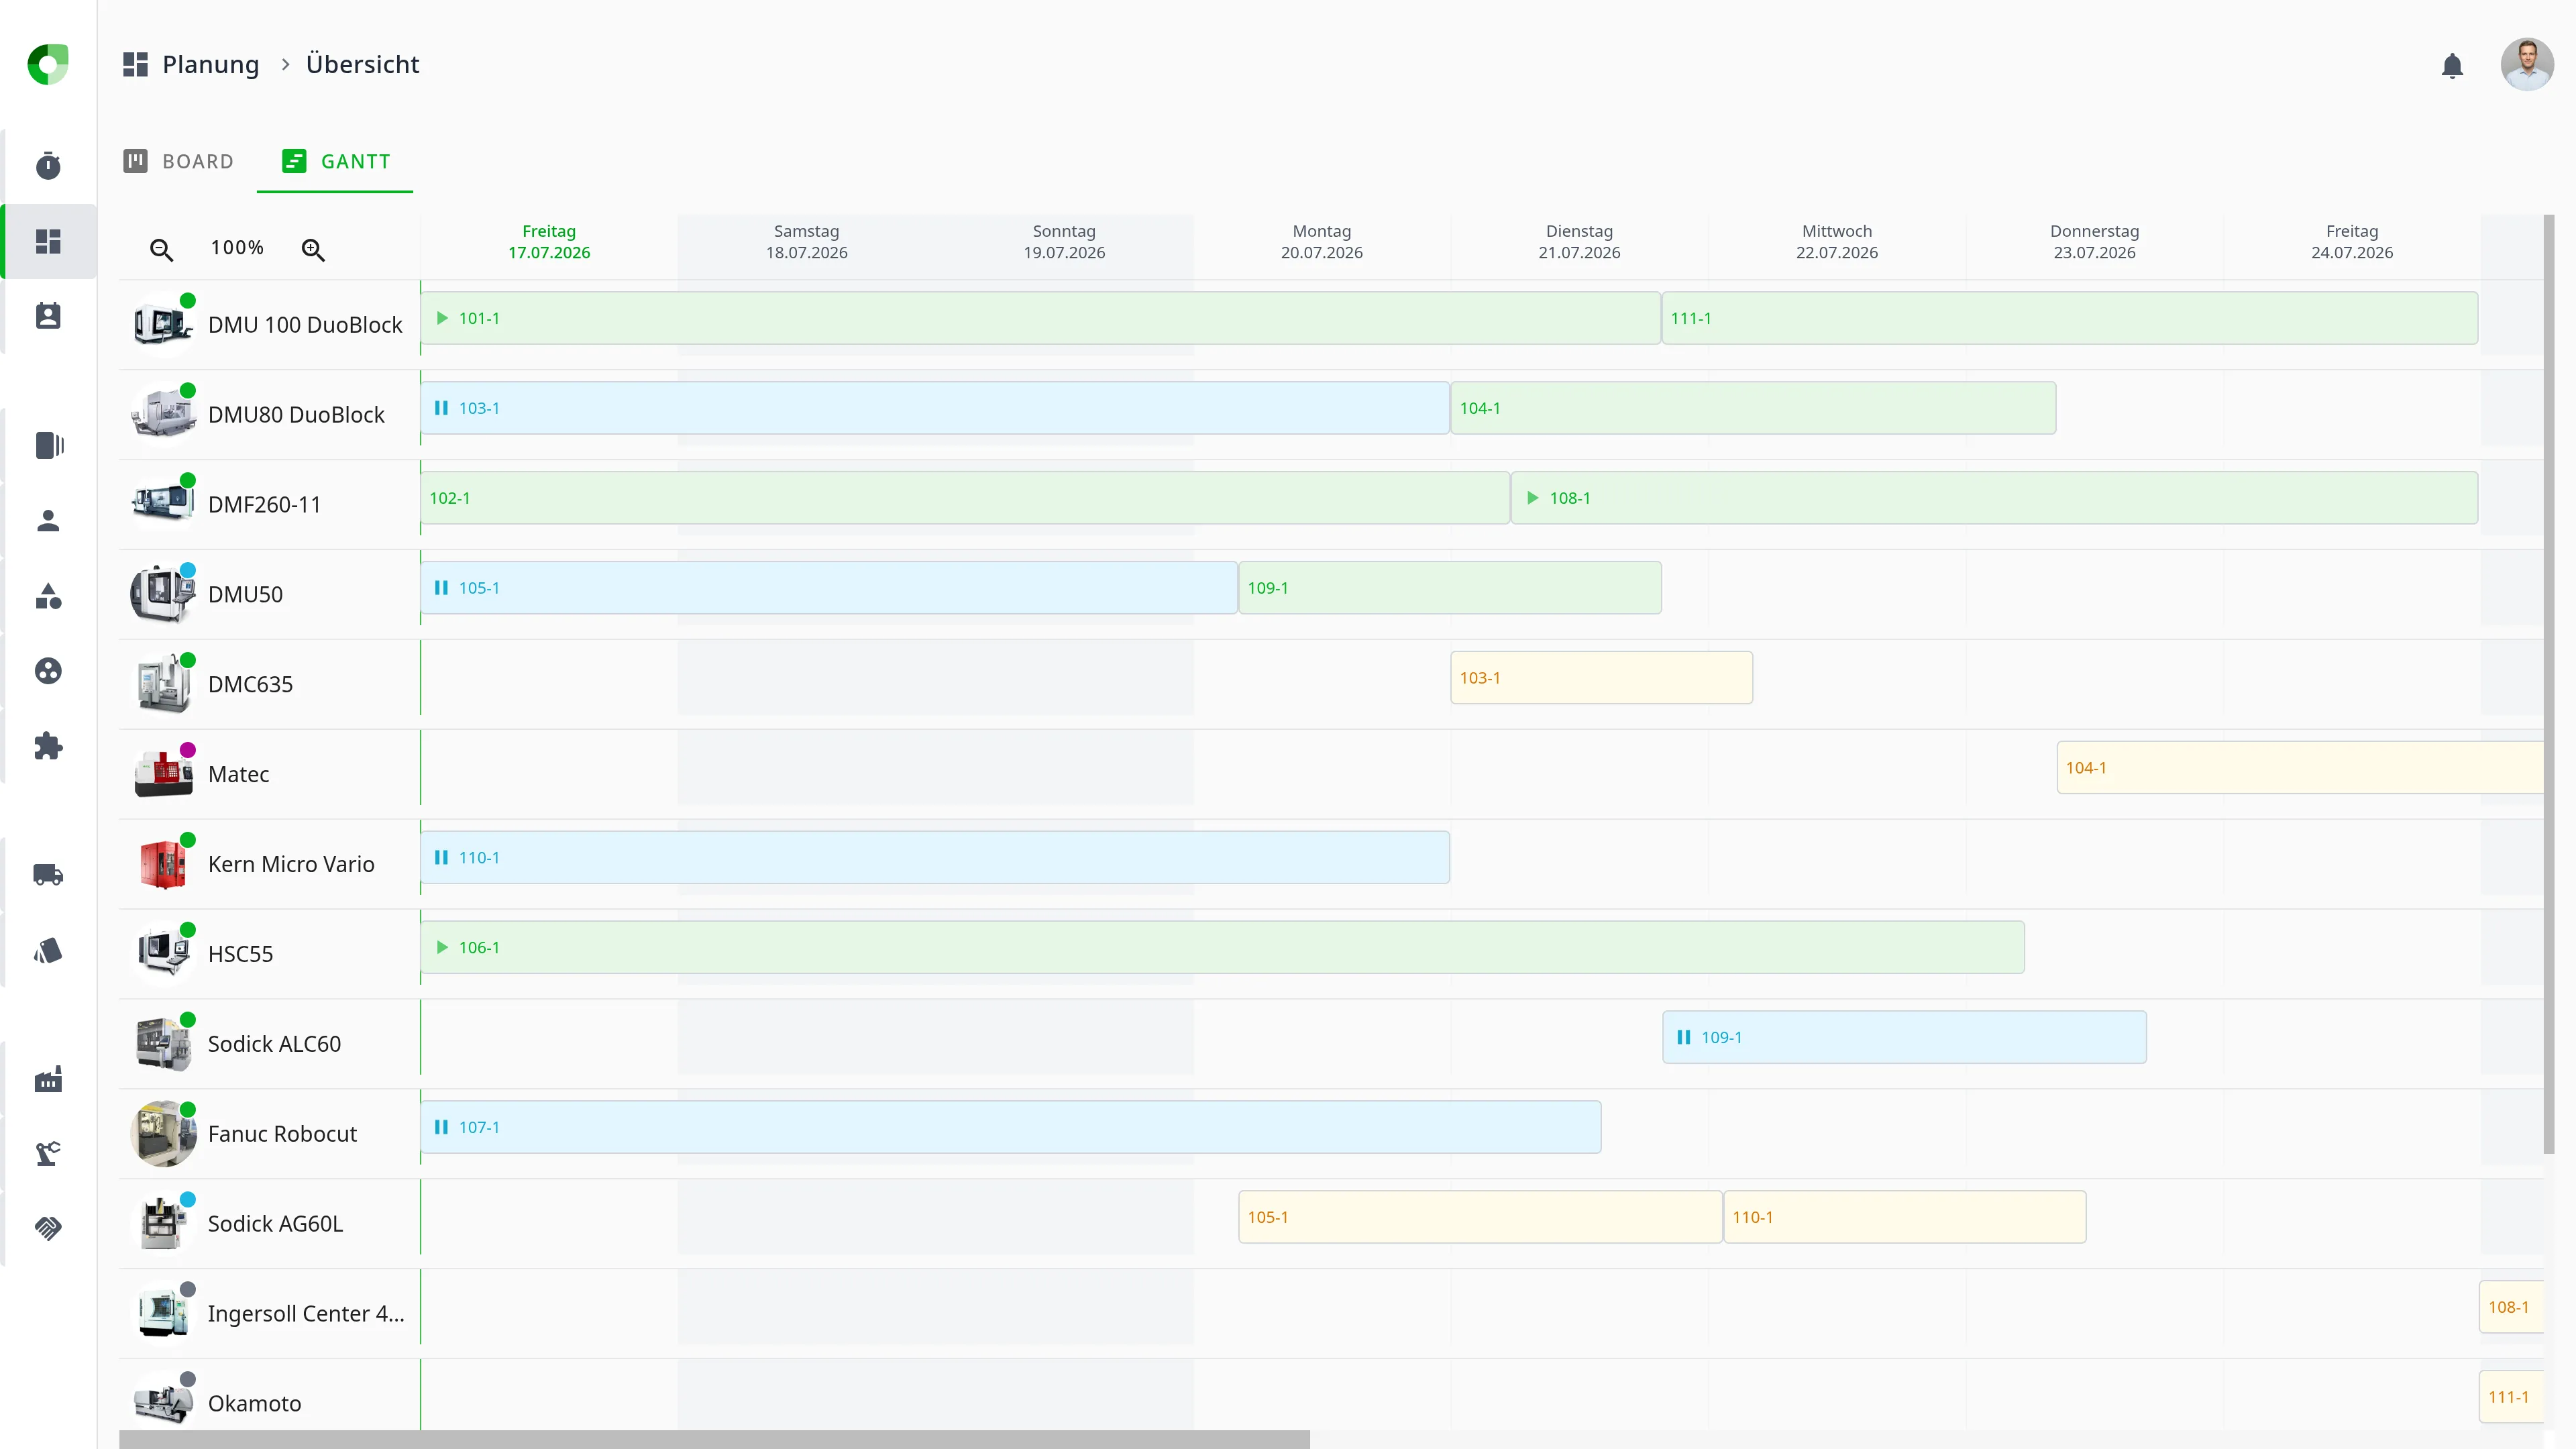The image size is (2576, 1449).
Task: Open task 111-1 on Okamoto
Action: 2511,1398
